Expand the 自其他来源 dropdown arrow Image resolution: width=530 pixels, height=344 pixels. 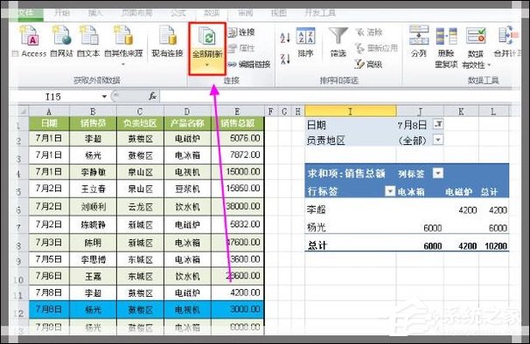(x=123, y=64)
